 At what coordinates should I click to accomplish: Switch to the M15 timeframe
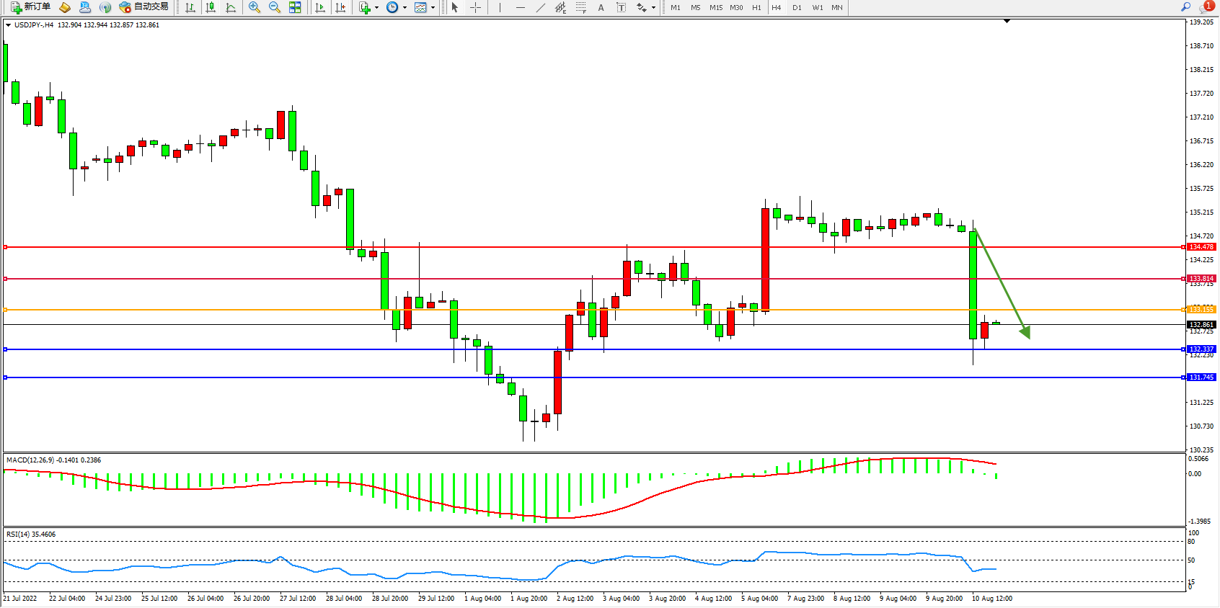pyautogui.click(x=715, y=7)
